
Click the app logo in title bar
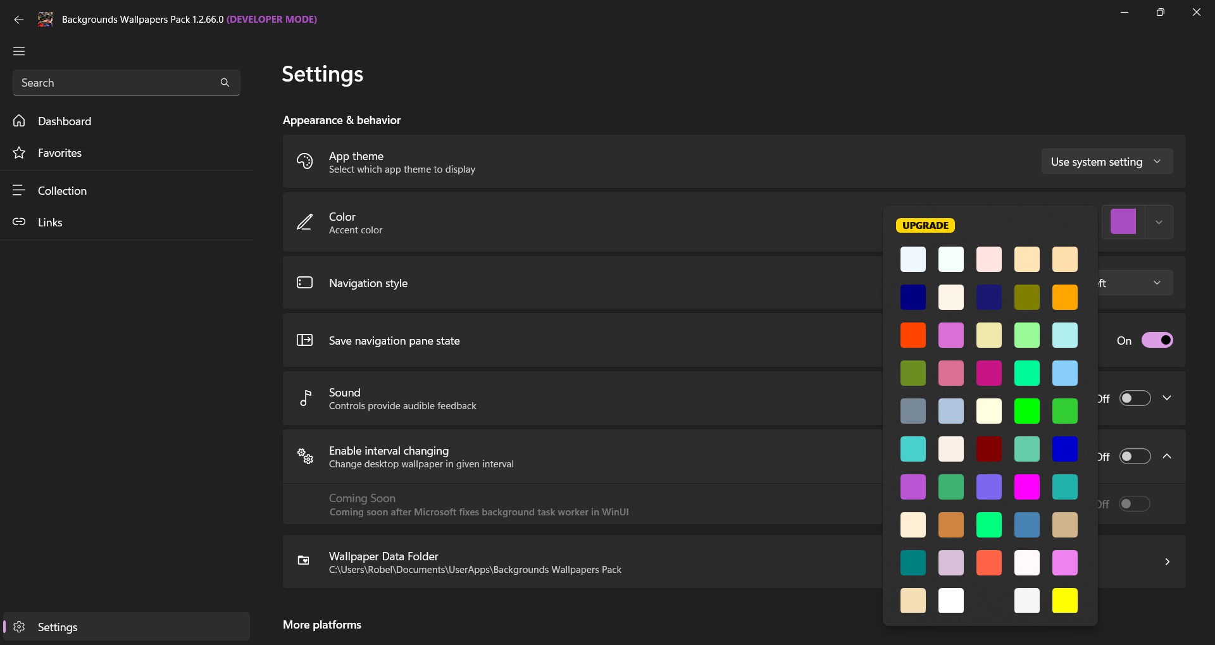click(45, 19)
